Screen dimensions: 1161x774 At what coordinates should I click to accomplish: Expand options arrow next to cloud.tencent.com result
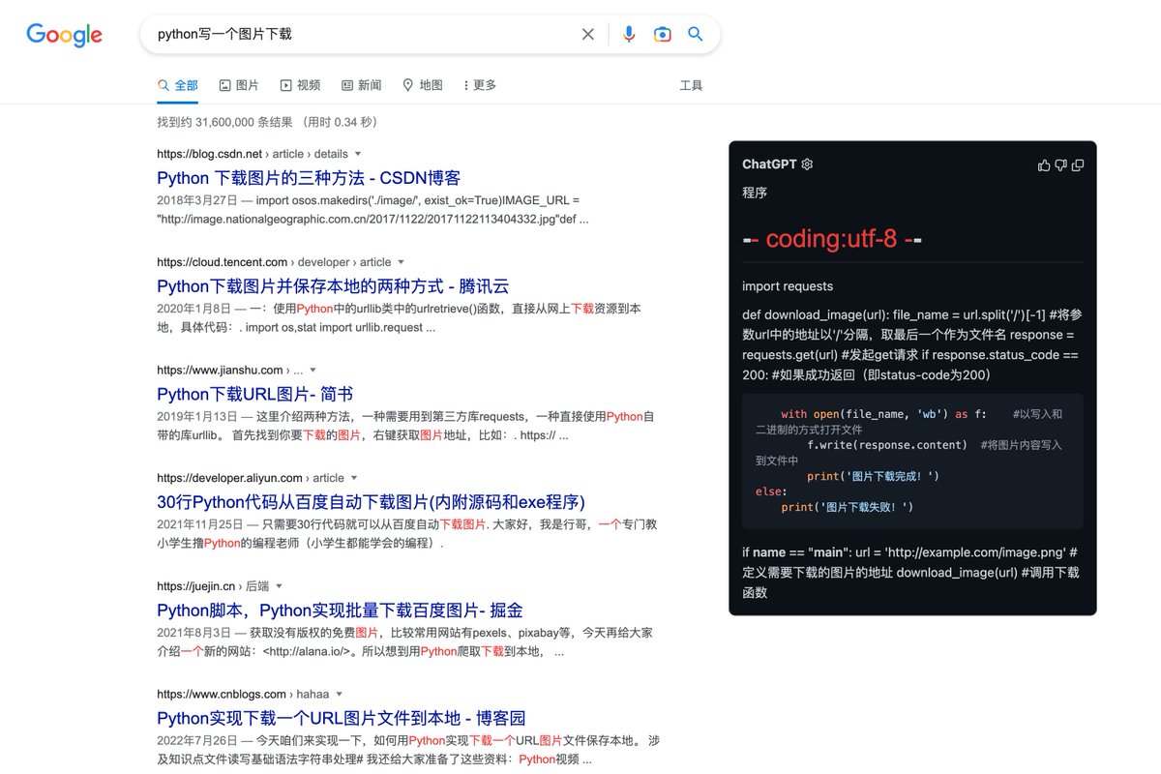tap(401, 262)
